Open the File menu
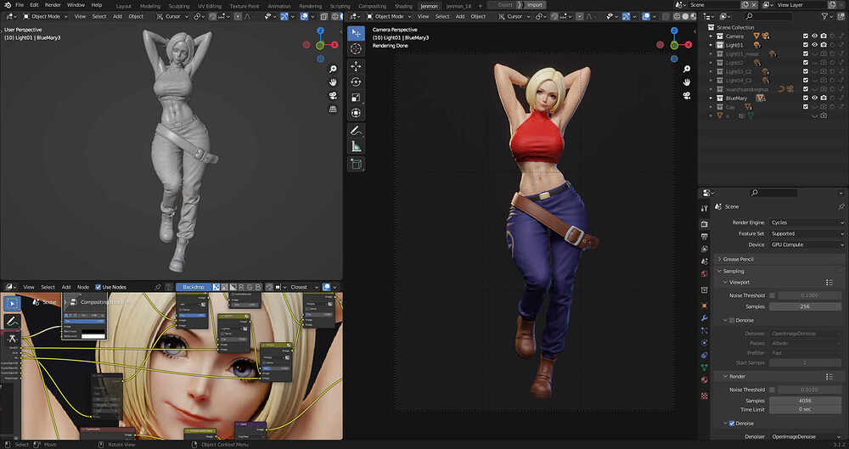 pos(20,5)
